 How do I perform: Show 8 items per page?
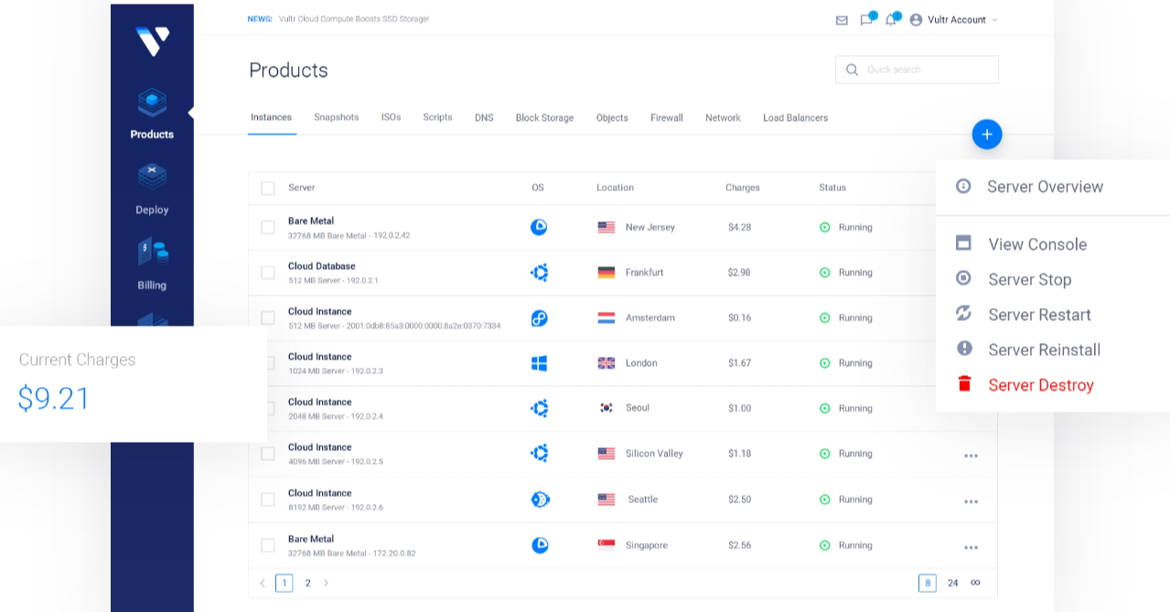pos(928,583)
